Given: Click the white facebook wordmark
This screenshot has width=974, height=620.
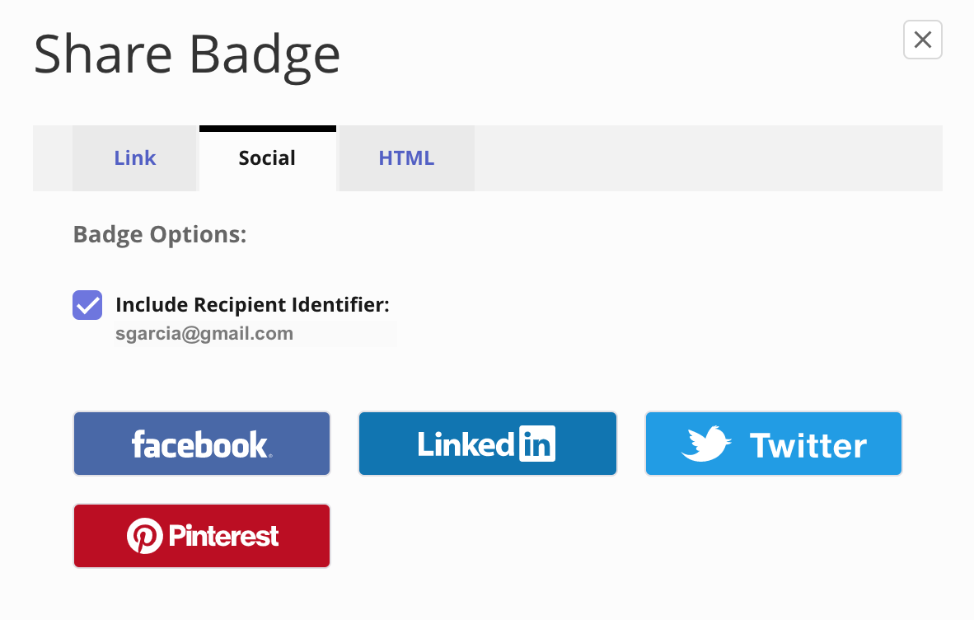Looking at the screenshot, I should click(x=200, y=444).
